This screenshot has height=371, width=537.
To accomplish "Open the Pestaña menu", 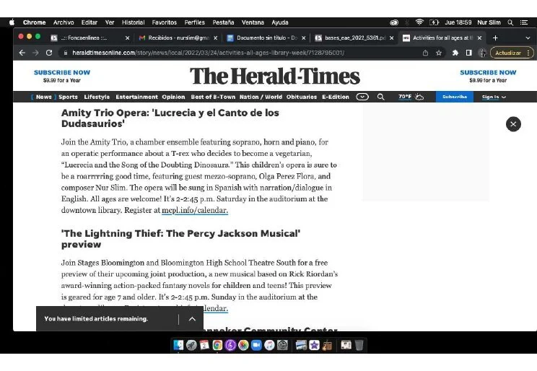I will point(223,22).
